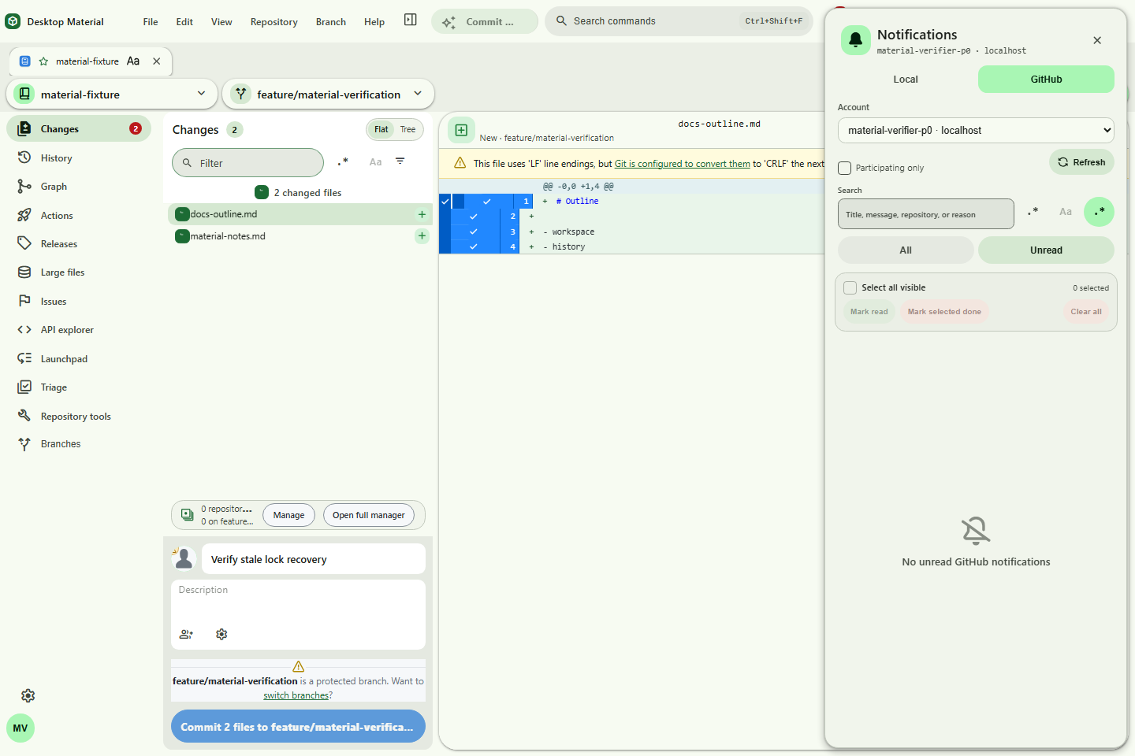Switch to the GitHub notifications tab
Image resolution: width=1135 pixels, height=756 pixels.
coord(1046,80)
